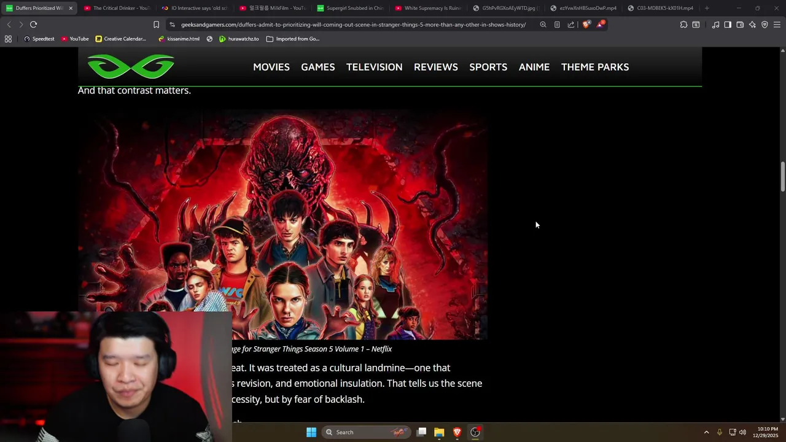Open the media control music note icon
786x442 pixels.
(x=715, y=25)
